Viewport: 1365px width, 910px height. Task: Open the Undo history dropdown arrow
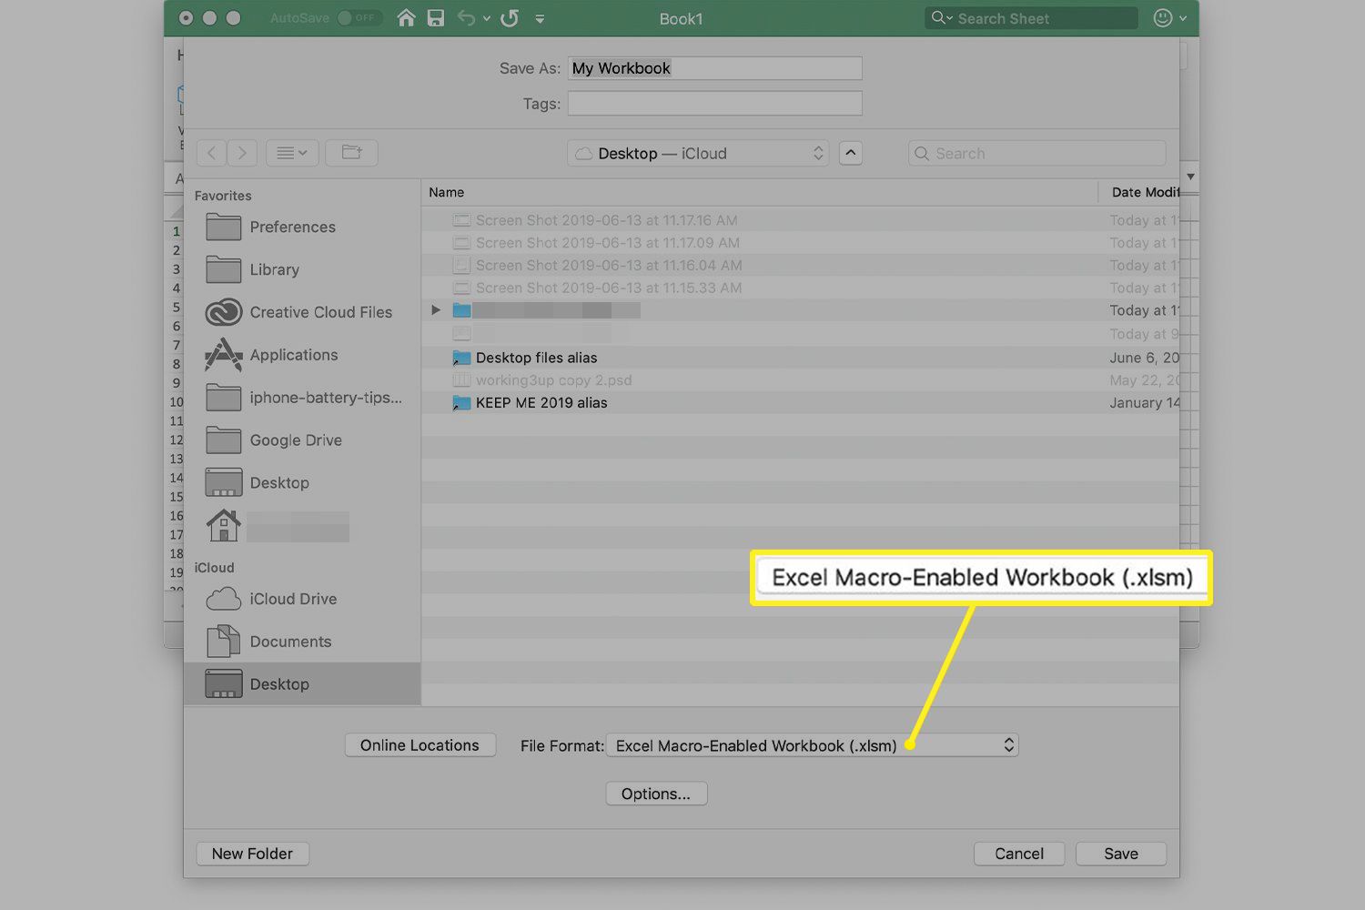487,19
